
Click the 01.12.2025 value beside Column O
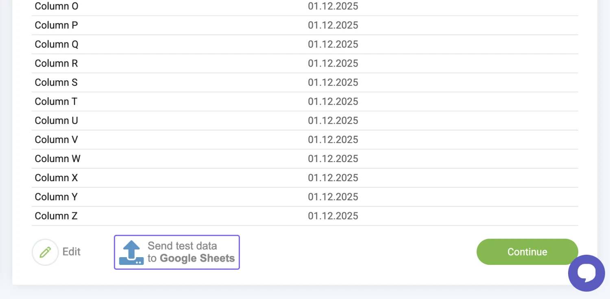(333, 6)
